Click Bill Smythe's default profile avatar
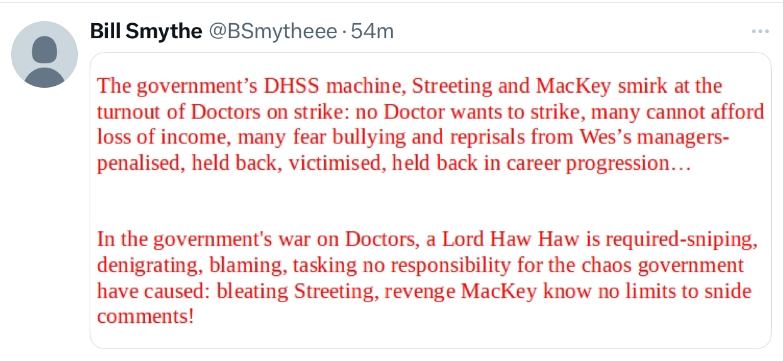Image resolution: width=783 pixels, height=361 pixels. (45, 55)
